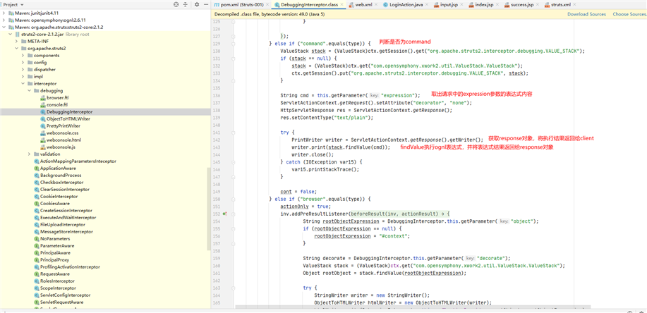Screen dimensions: 647x313
Task: Collapse the debugging folder
Action: [x=30, y=90]
